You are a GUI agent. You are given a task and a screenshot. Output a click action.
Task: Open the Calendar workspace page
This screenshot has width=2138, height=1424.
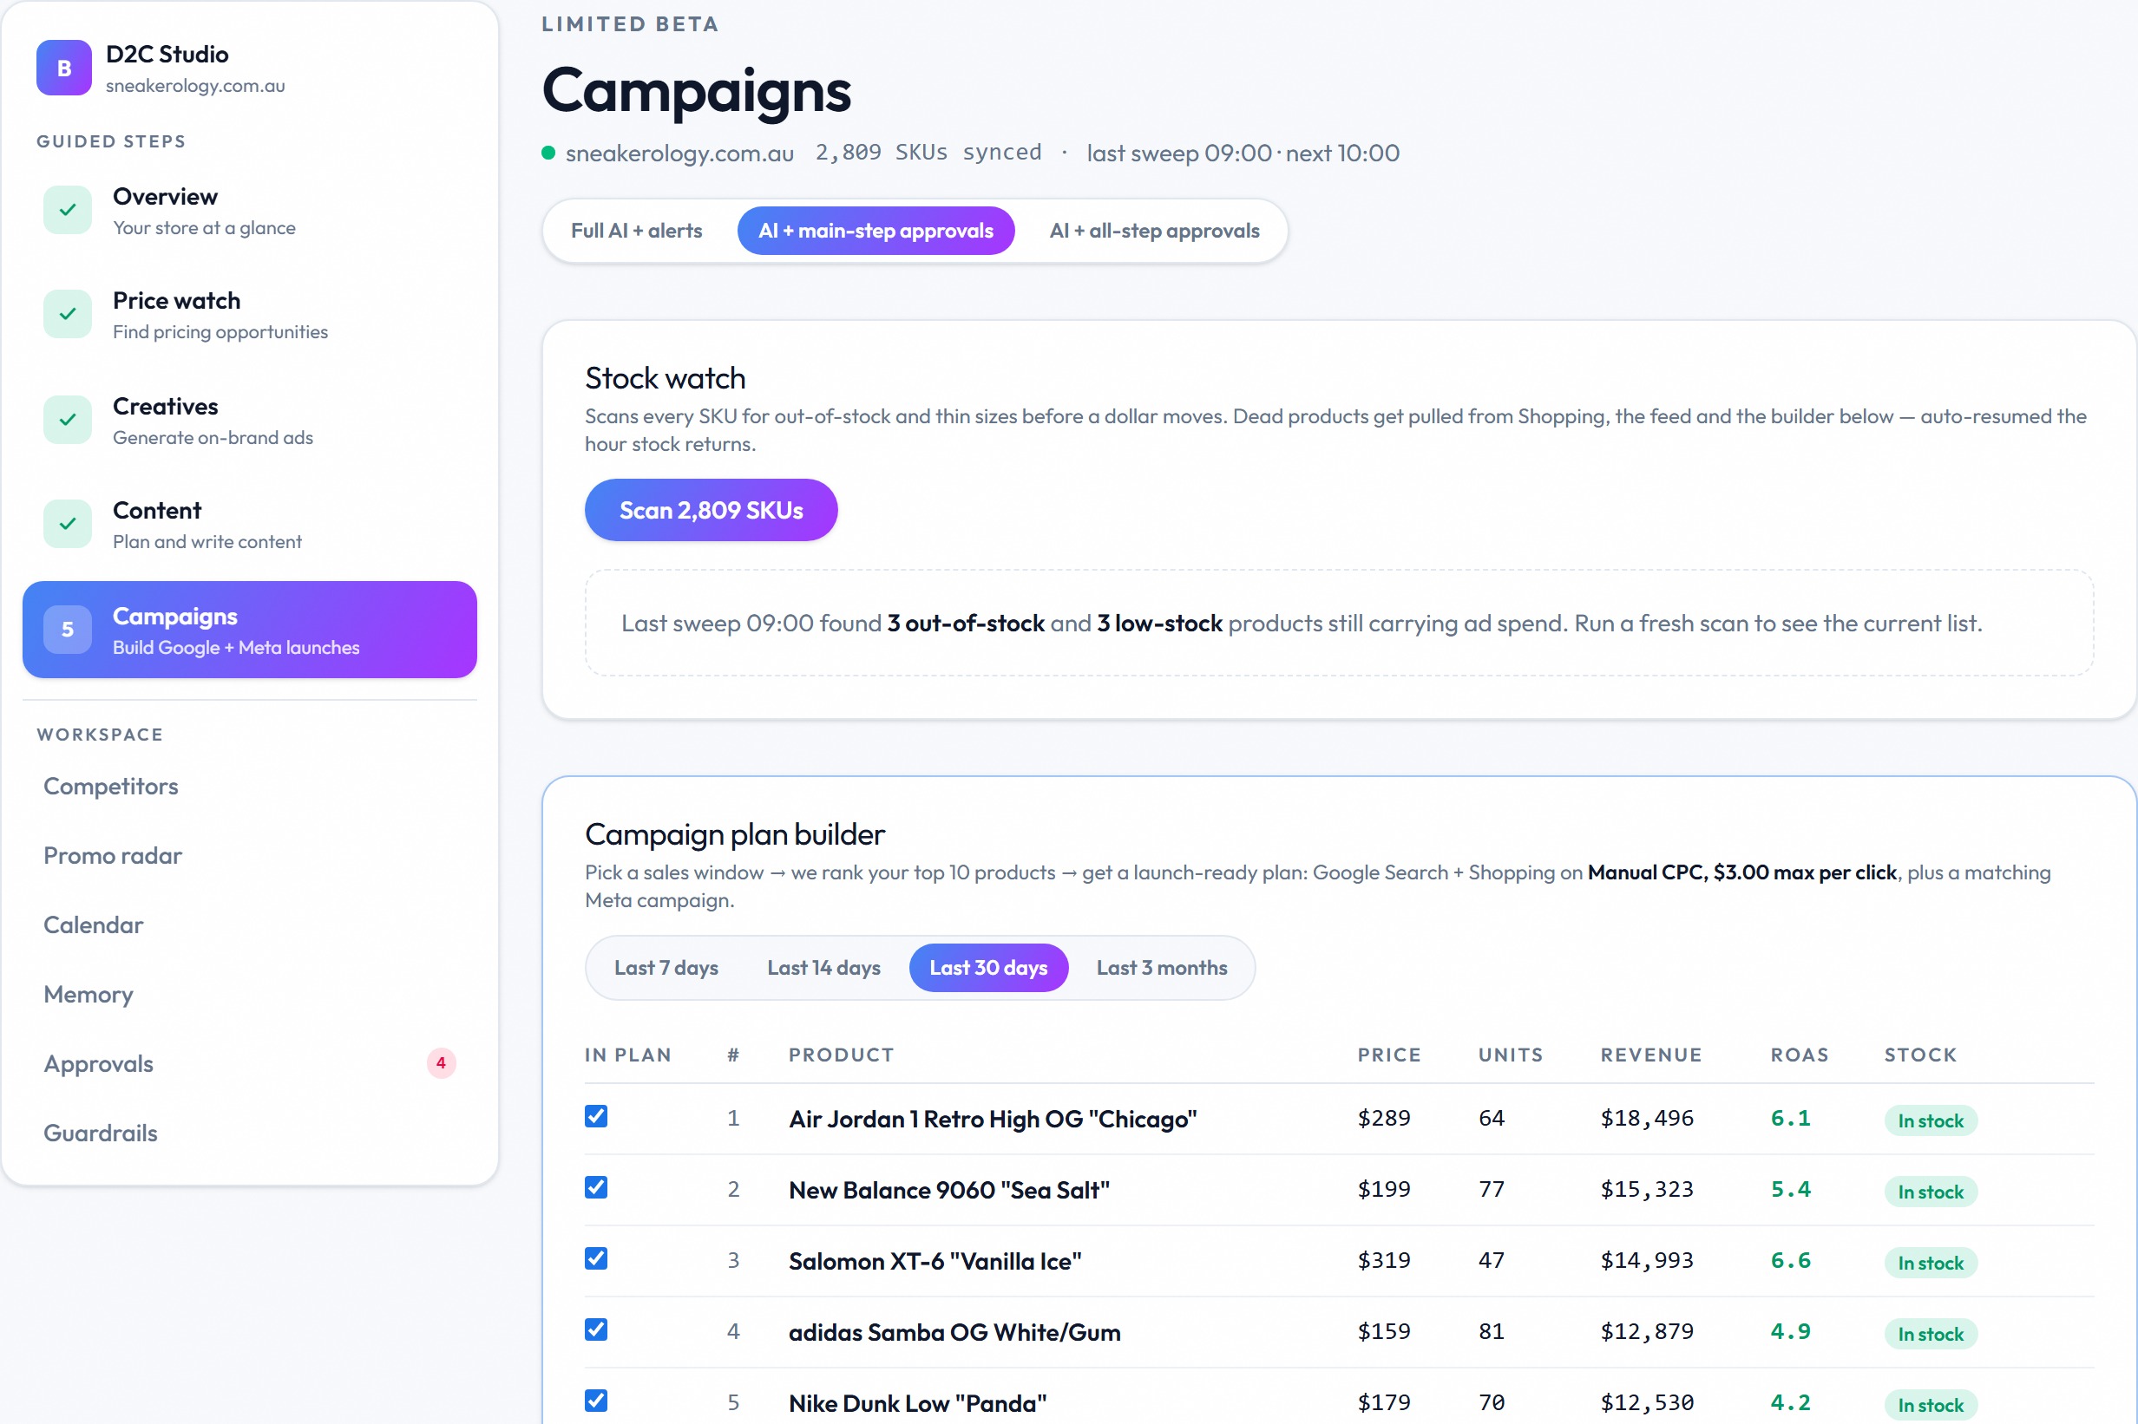pos(250,925)
